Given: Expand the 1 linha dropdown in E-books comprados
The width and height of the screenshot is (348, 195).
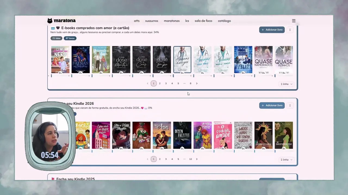Looking at the screenshot, I should coord(287,84).
